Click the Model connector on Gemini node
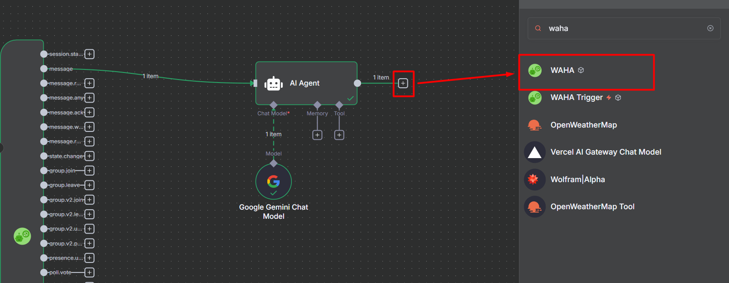This screenshot has height=283, width=729. tap(273, 163)
